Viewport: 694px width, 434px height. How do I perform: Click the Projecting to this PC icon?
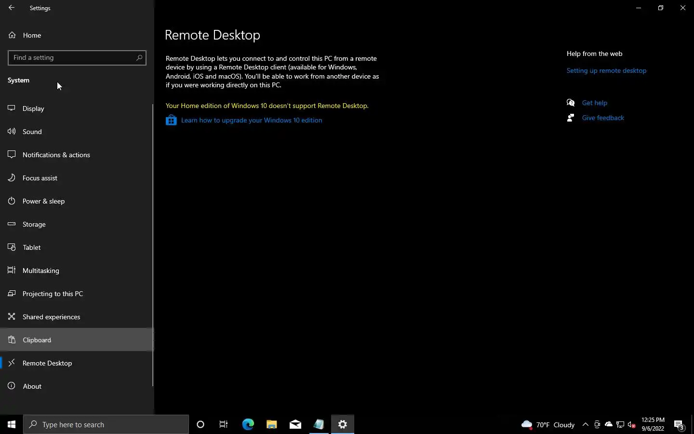(x=12, y=294)
